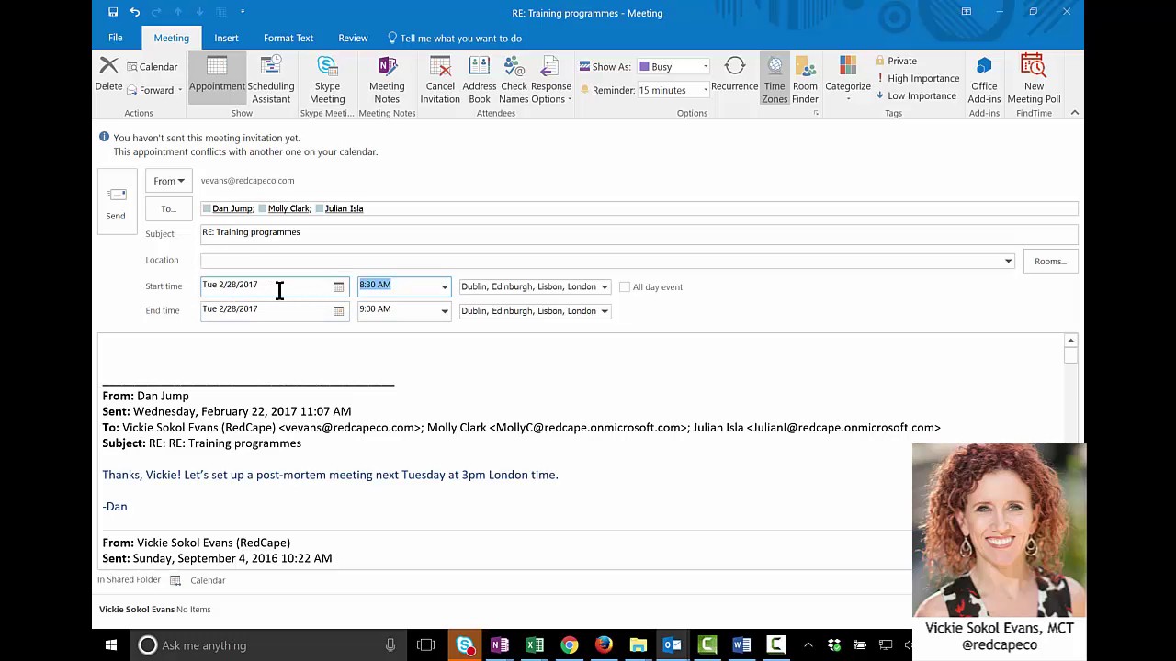Select the Meeting ribbon tab
Screen dimensions: 1176x661
point(171,38)
